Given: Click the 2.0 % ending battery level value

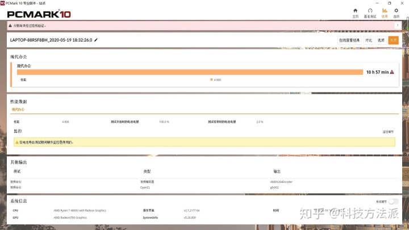Looking at the screenshot, I should (260, 122).
